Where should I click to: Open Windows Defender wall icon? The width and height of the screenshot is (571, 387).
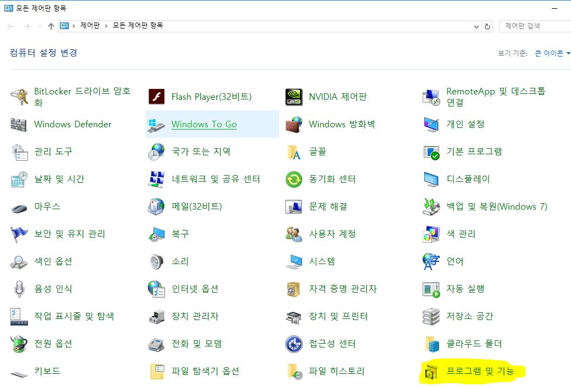[19, 125]
